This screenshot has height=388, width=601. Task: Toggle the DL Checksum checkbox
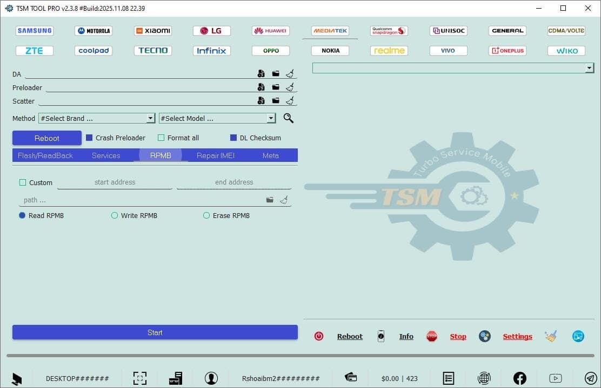[233, 138]
